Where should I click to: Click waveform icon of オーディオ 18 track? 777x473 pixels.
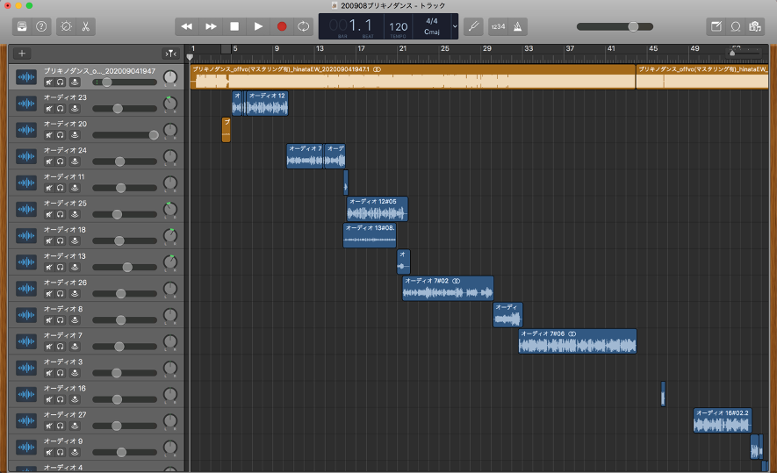[x=26, y=235]
